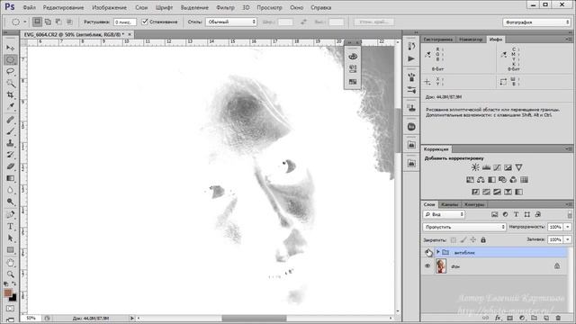Choose New selection mode in options bar
Viewport: 576px width, 324px height.
37,22
